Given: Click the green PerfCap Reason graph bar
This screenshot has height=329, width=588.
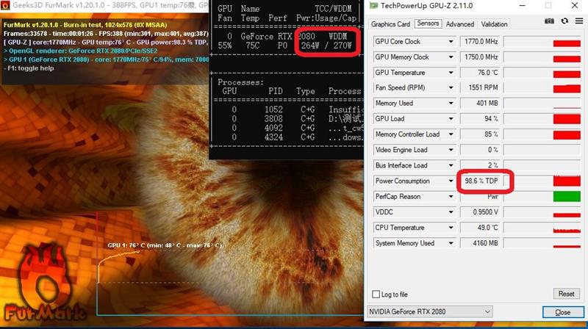Looking at the screenshot, I should pyautogui.click(x=567, y=196).
